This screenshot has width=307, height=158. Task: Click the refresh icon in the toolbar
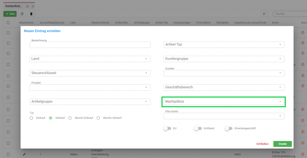[22, 14]
